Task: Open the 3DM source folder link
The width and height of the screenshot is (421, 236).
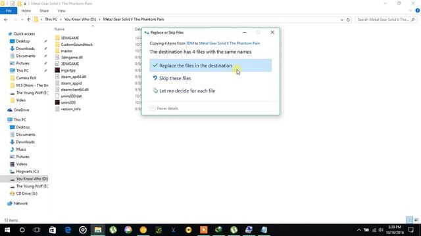Action: tap(190, 43)
